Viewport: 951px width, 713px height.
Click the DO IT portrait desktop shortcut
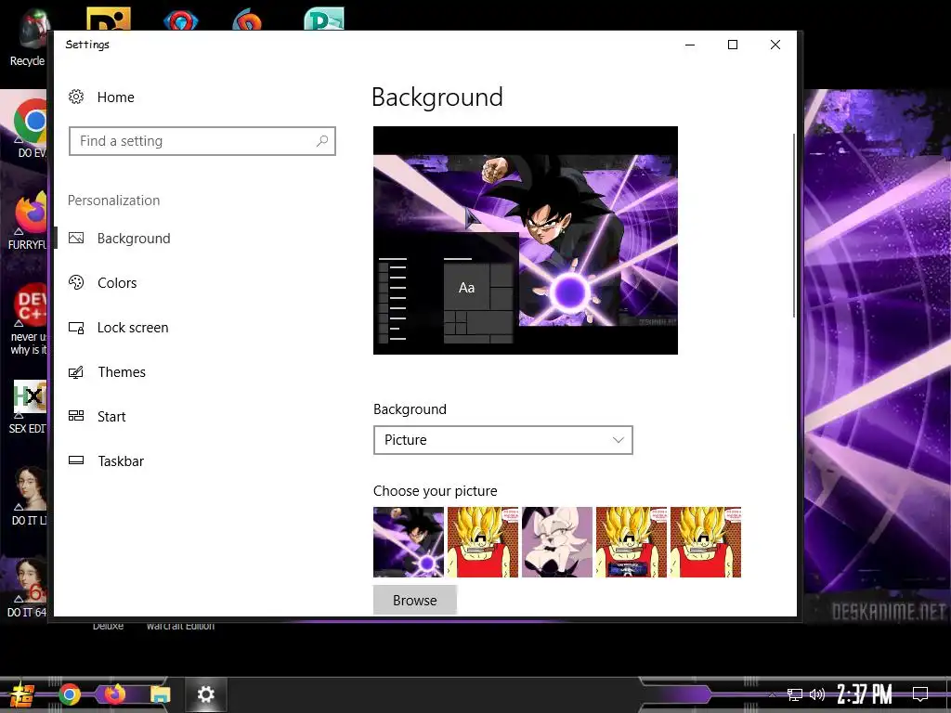[x=28, y=496]
